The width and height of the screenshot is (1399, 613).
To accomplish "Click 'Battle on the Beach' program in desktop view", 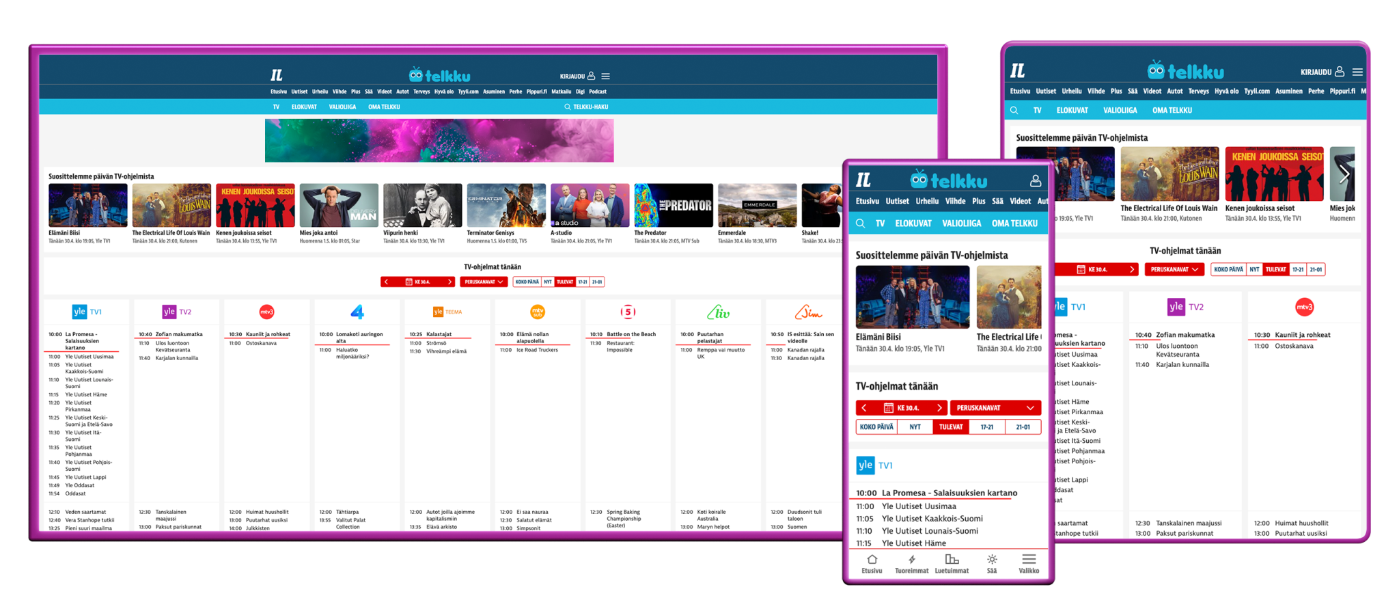I will pos(631,334).
